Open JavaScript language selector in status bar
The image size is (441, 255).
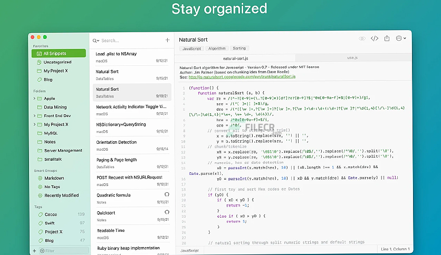point(189,250)
